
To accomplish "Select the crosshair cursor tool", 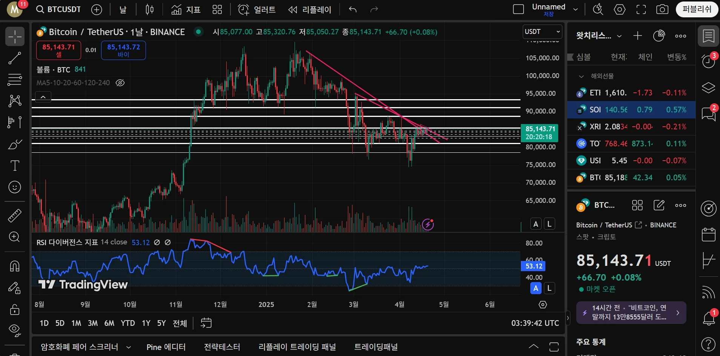I will point(15,37).
